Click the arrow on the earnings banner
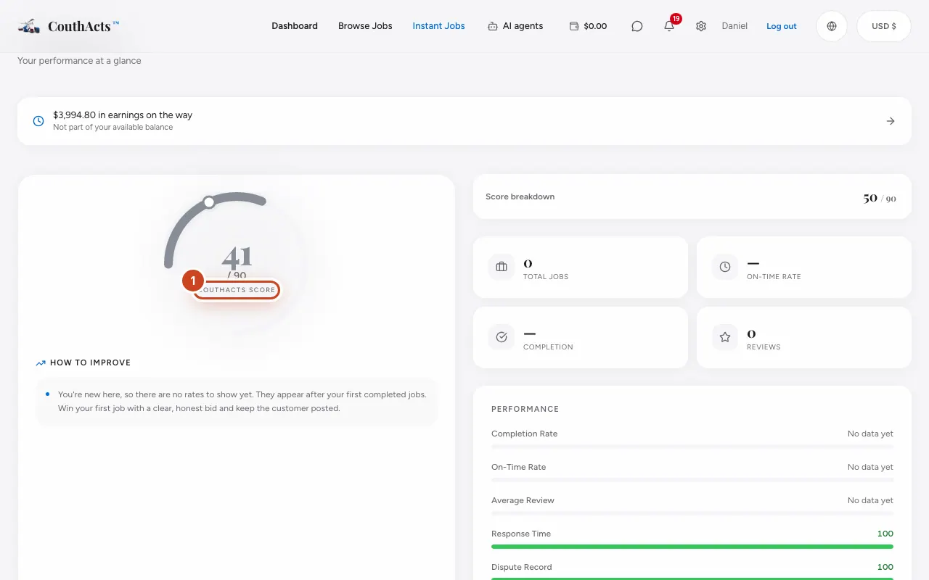The width and height of the screenshot is (929, 580). pos(891,121)
